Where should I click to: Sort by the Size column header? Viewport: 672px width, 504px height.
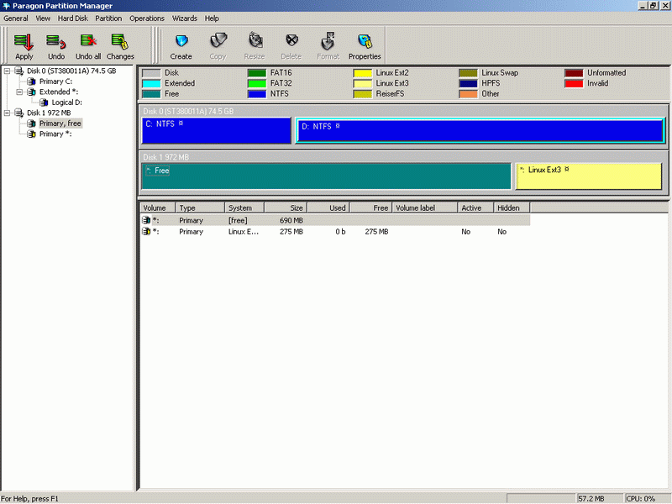pos(286,207)
